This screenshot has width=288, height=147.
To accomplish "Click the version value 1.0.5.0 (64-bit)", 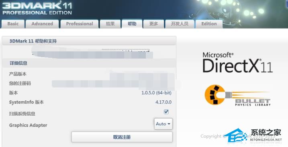I will (156, 93).
